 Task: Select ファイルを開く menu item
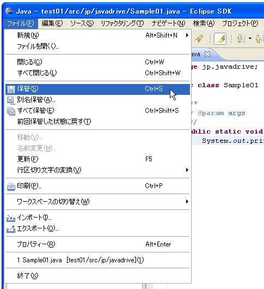click(97, 46)
